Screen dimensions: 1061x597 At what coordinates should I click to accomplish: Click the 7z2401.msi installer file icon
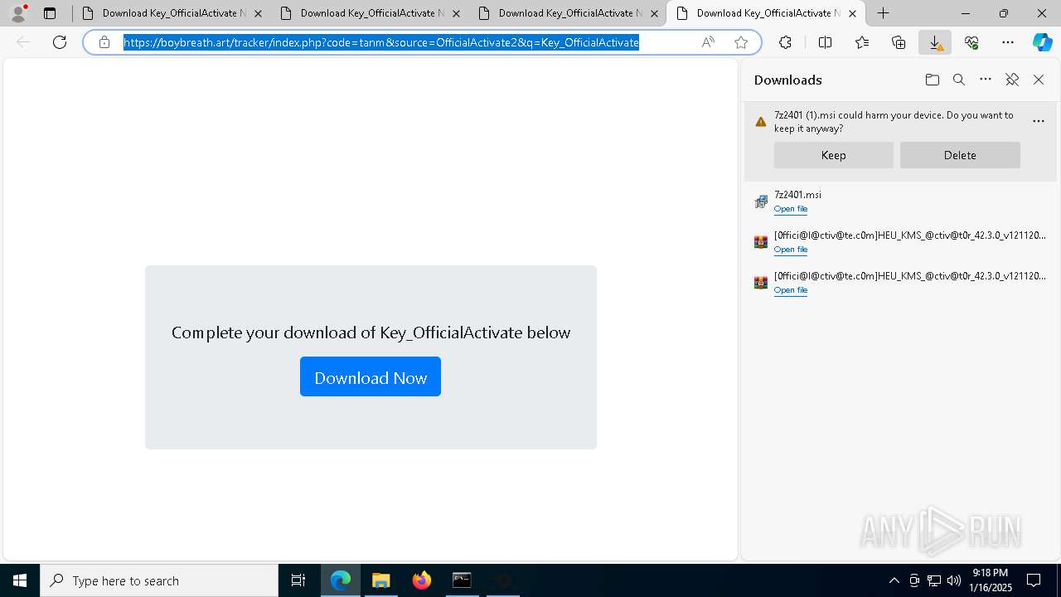tap(761, 201)
